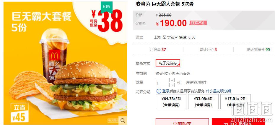Click the blue info icon beside 登录
Viewport: 275px width, 125px height.
(x=159, y=91)
